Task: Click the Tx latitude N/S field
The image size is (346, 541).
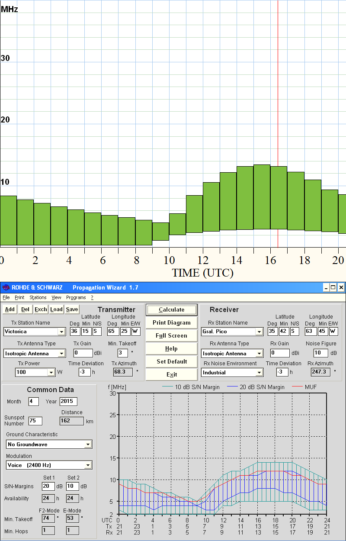Action: [97, 332]
